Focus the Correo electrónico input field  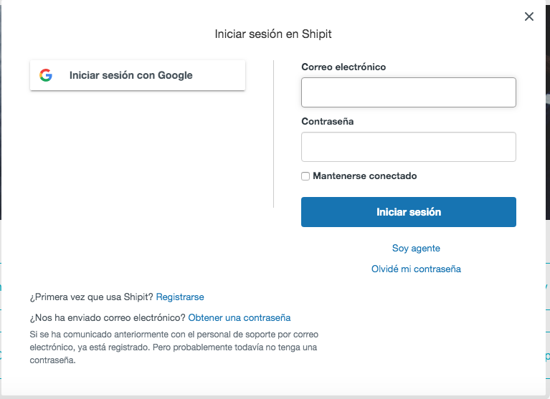tap(409, 92)
